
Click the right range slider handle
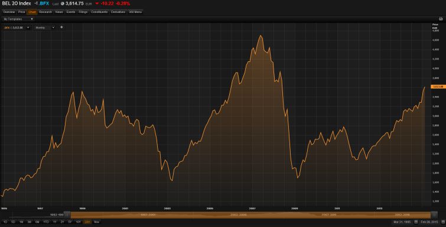(x=434, y=215)
